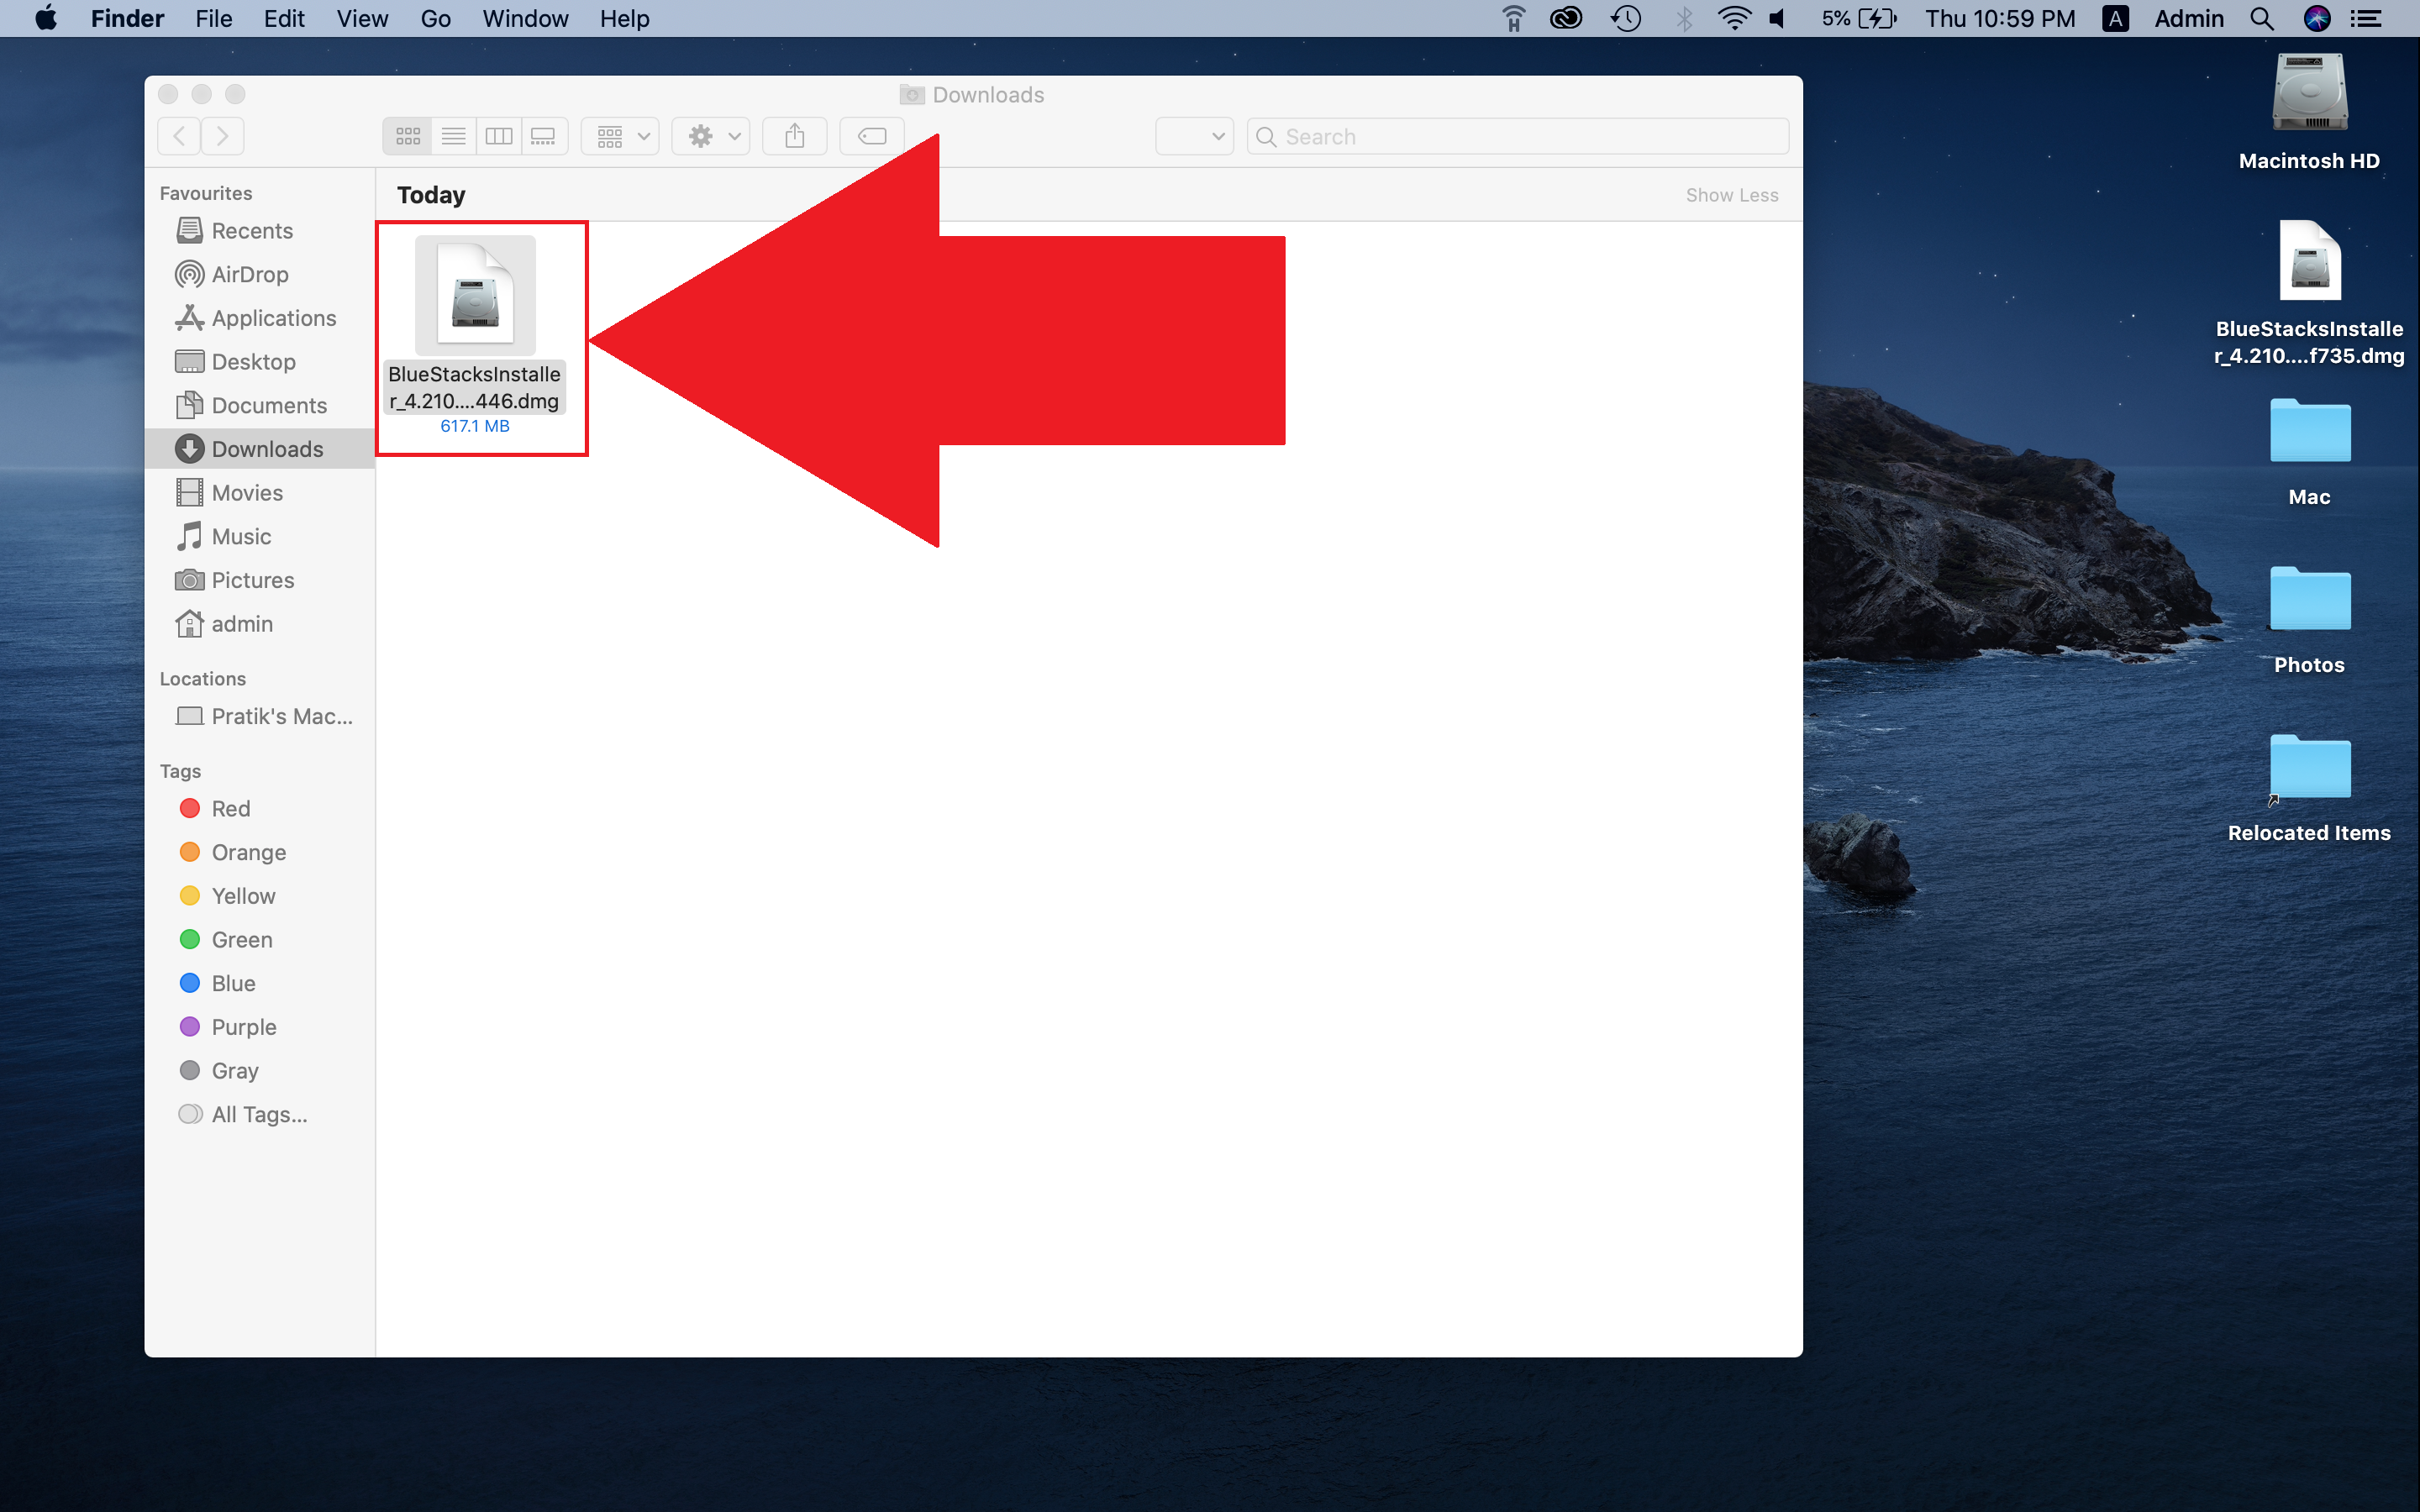Switch to icon view in Finder toolbar
2420x1512 pixels.
406,134
